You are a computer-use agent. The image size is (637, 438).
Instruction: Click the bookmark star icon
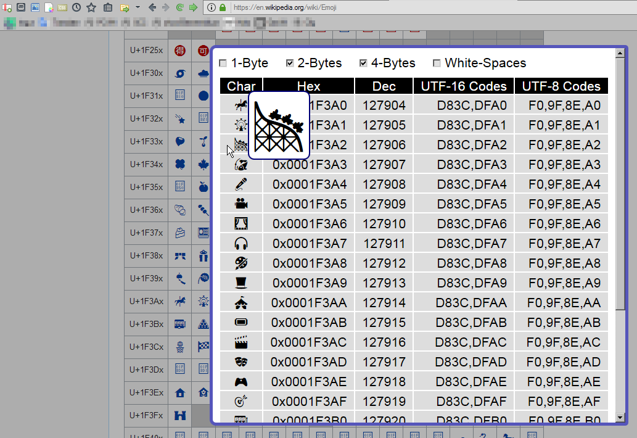point(91,7)
